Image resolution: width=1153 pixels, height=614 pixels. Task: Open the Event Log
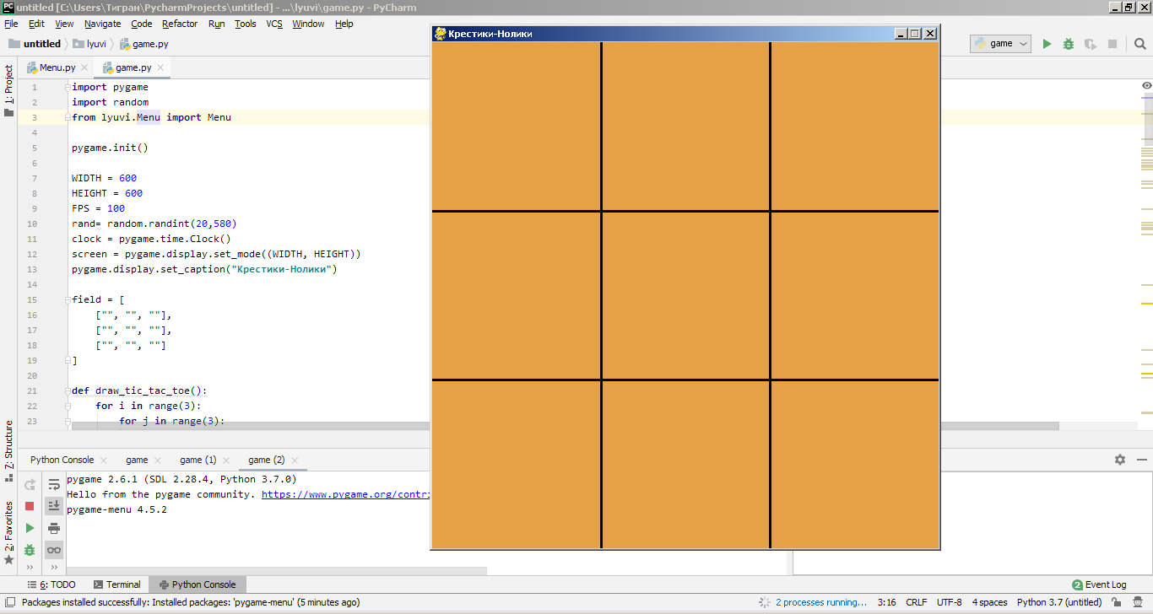(x=1099, y=584)
